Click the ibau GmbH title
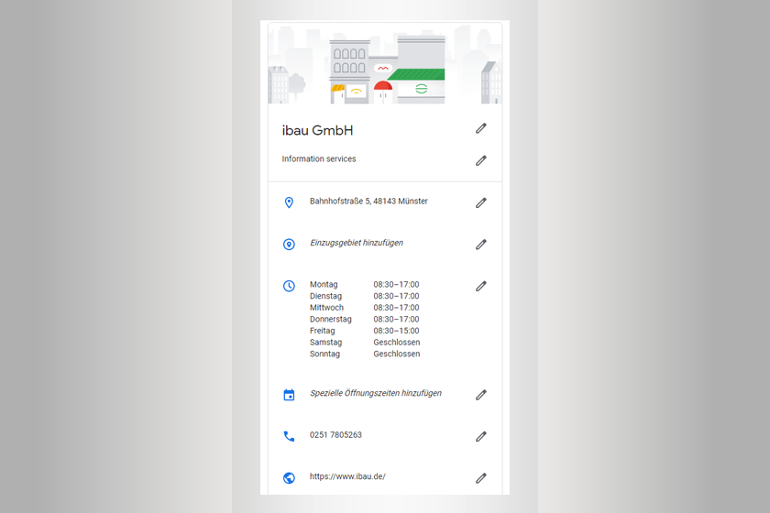 pyautogui.click(x=317, y=131)
